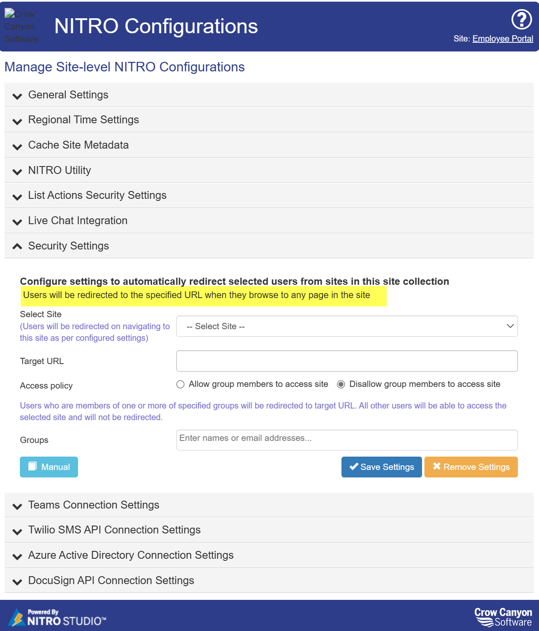Open the Twilio SMS API Connection Settings

[114, 530]
